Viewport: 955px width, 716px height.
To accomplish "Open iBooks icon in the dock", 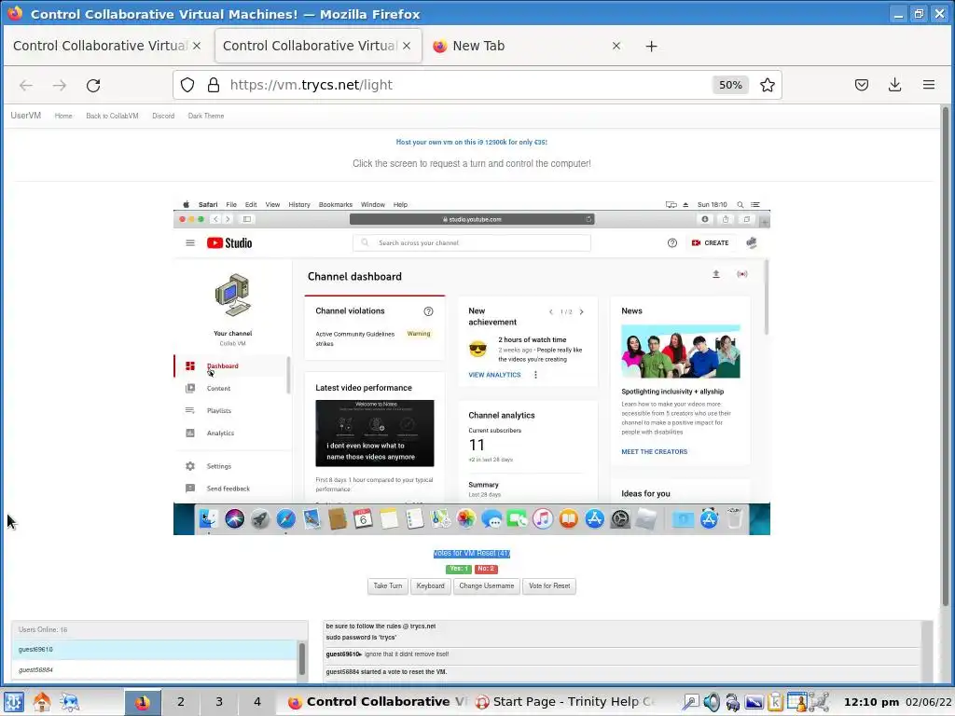I will (x=568, y=519).
